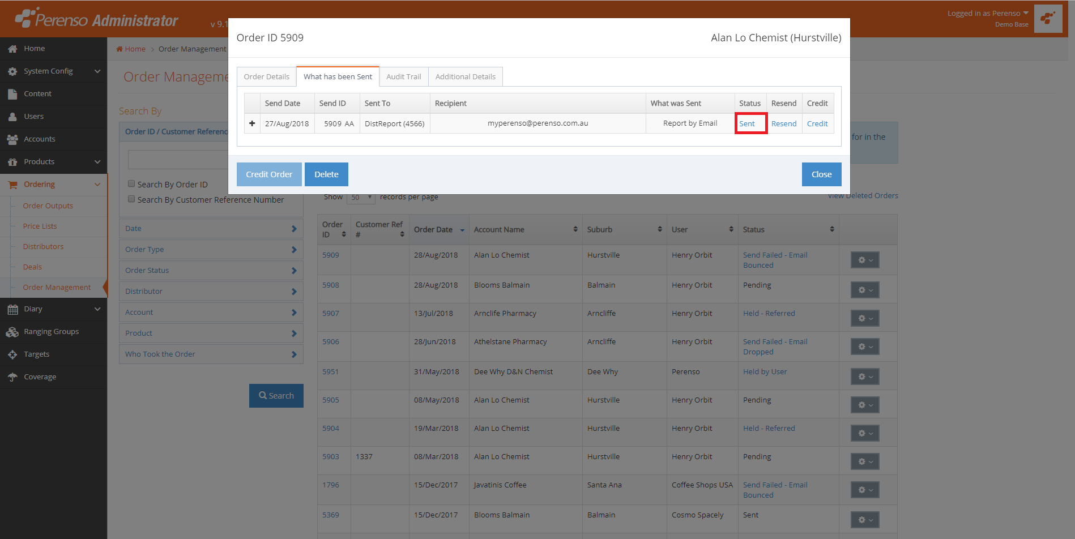Viewport: 1075px width, 539px height.
Task: Open gear actions for order 5951
Action: [865, 377]
